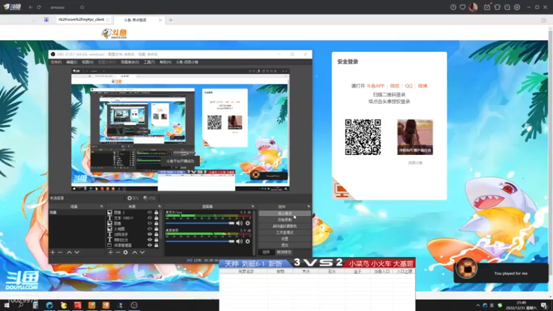This screenshot has width=553, height=311.
Task: Open the user avatar in the Douyu title bar
Action: pyautogui.click(x=474, y=7)
